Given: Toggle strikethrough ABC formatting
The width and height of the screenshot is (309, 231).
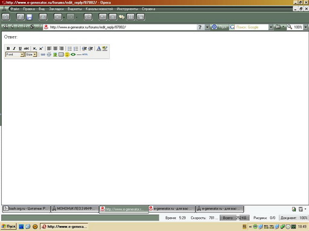Looking at the screenshot, I should 27,49.
